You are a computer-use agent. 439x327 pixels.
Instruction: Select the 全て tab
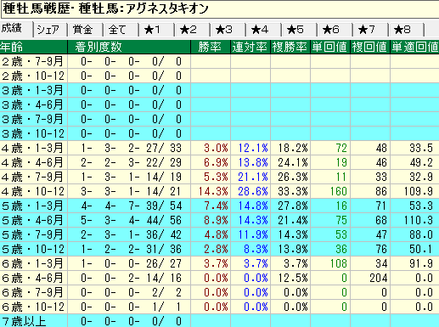pos(121,30)
